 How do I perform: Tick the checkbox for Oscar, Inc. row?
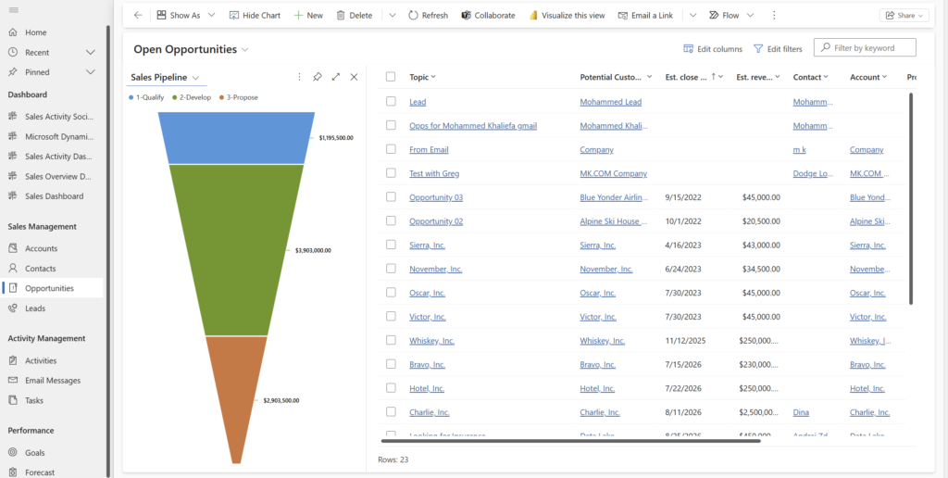coord(391,292)
